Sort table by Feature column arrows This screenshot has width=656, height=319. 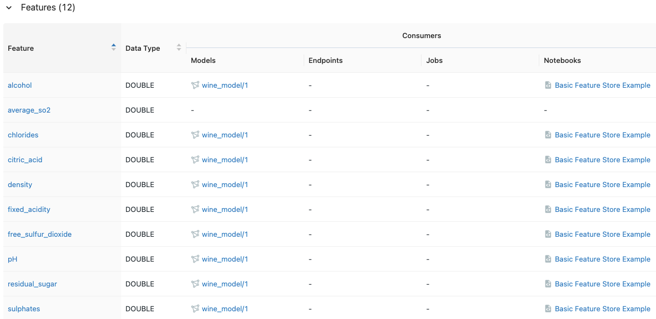point(113,48)
